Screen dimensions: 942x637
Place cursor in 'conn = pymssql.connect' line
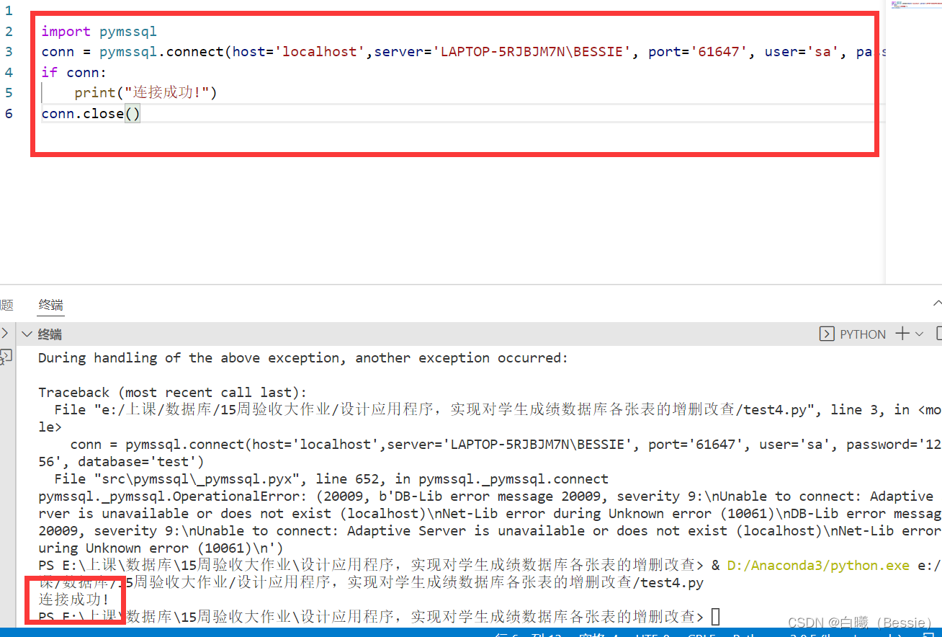click(x=462, y=52)
